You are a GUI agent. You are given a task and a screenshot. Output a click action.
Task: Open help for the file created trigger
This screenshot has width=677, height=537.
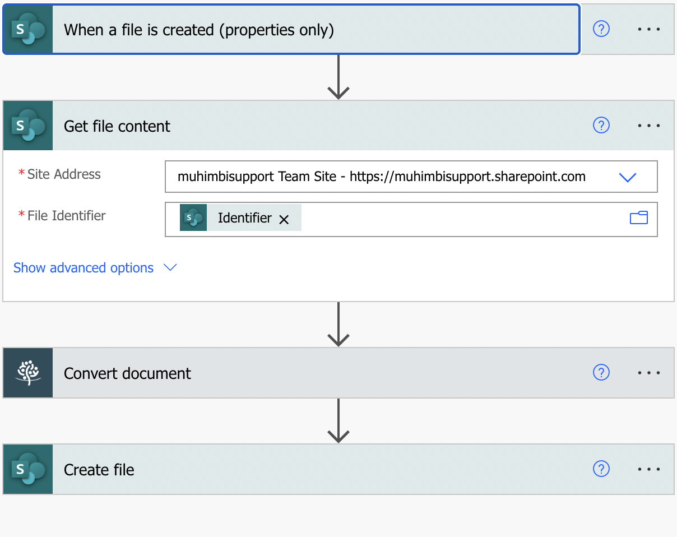click(601, 29)
